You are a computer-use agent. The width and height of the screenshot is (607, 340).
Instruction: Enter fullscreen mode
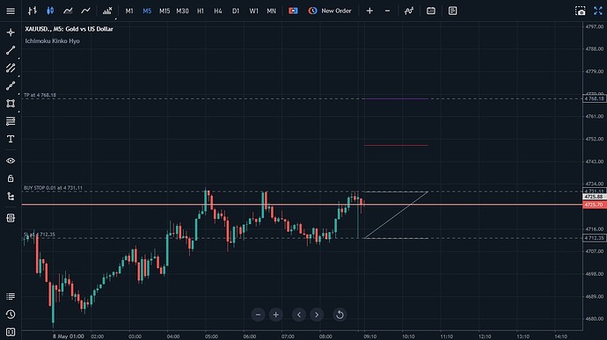pos(598,11)
